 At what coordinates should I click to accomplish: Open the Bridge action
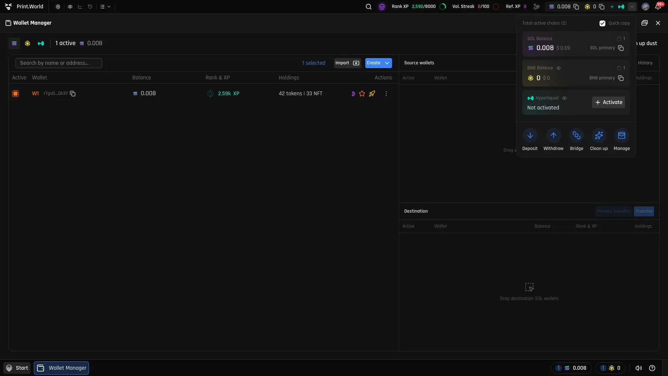[x=577, y=140]
